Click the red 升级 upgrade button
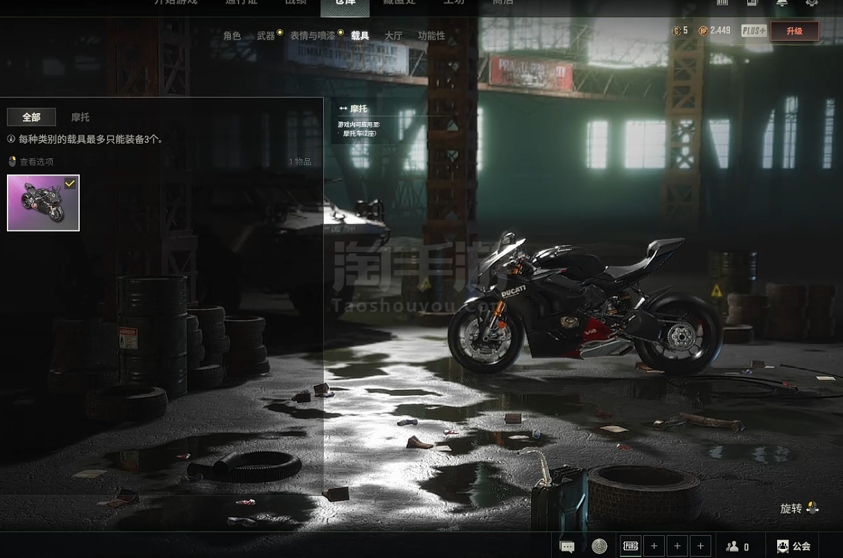 coord(794,31)
